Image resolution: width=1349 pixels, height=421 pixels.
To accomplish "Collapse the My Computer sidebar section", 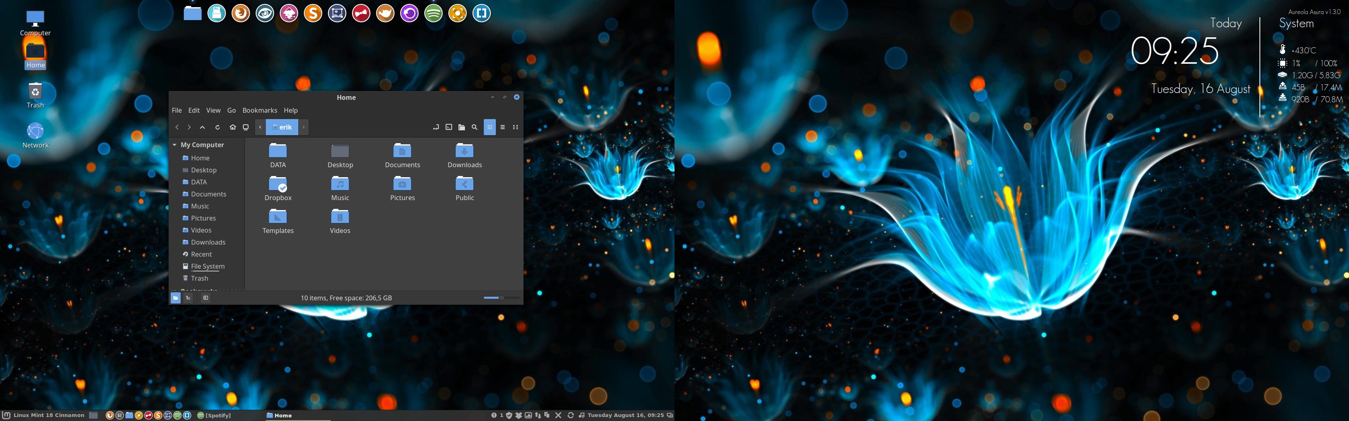I will 174,145.
